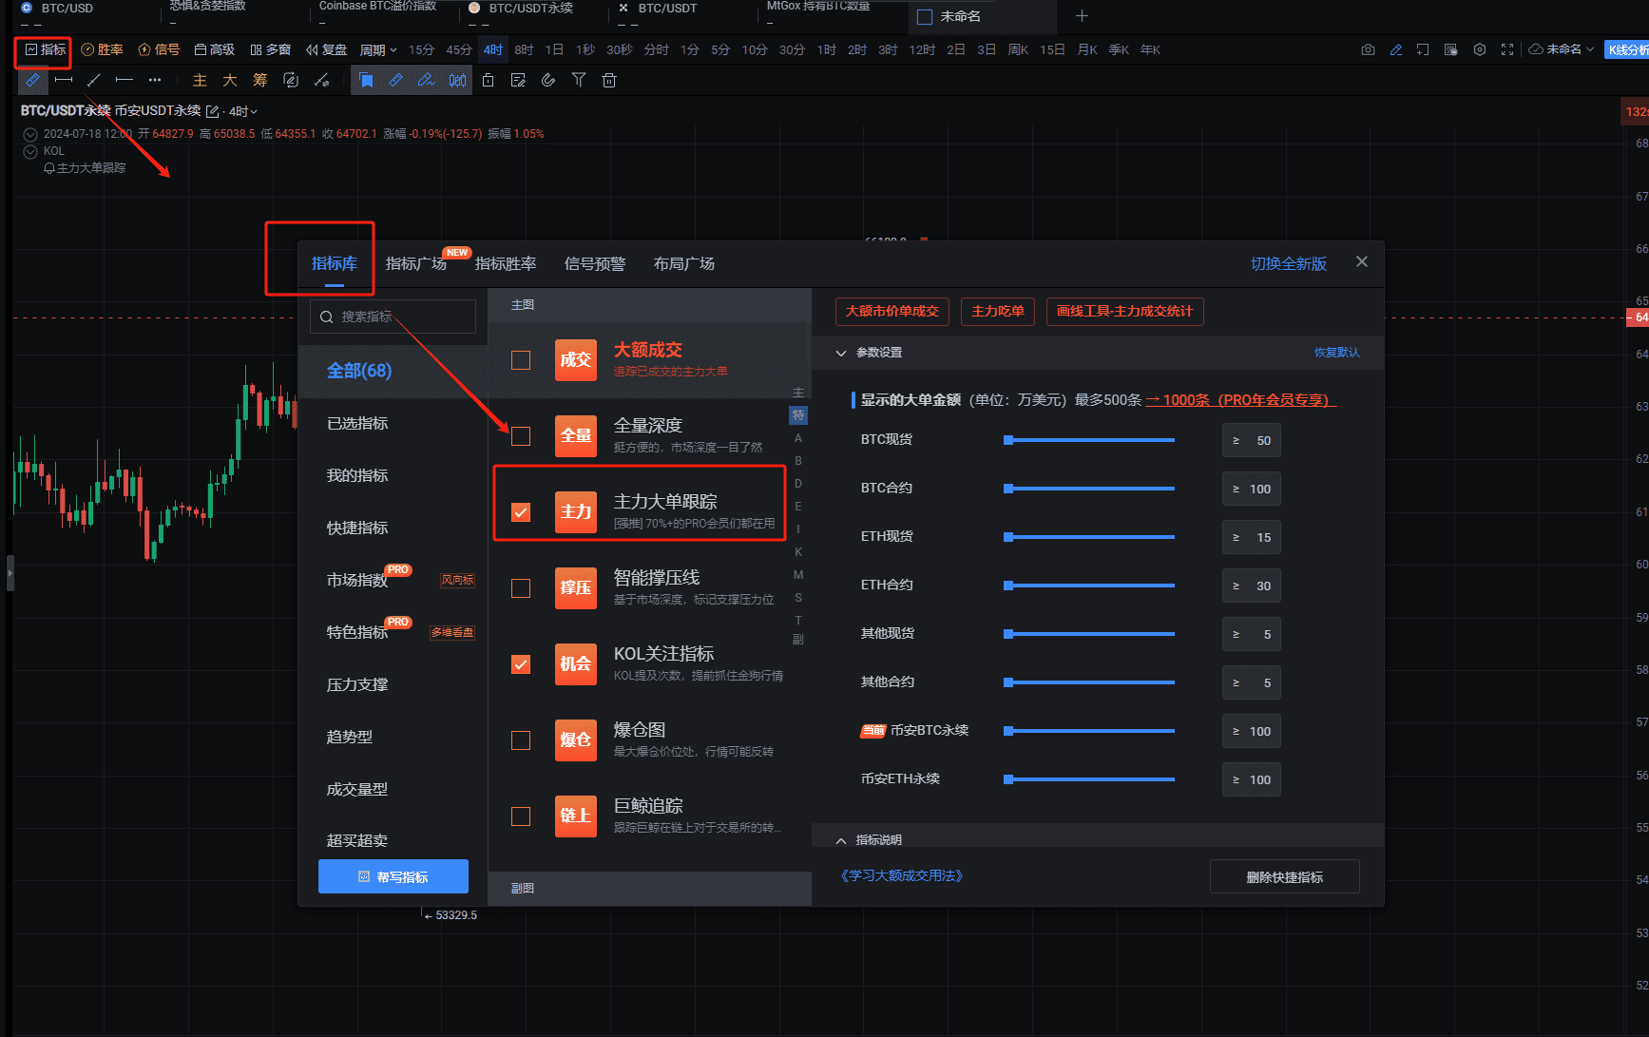Open the 信号预警 tab
1649x1037 pixels.
595,264
